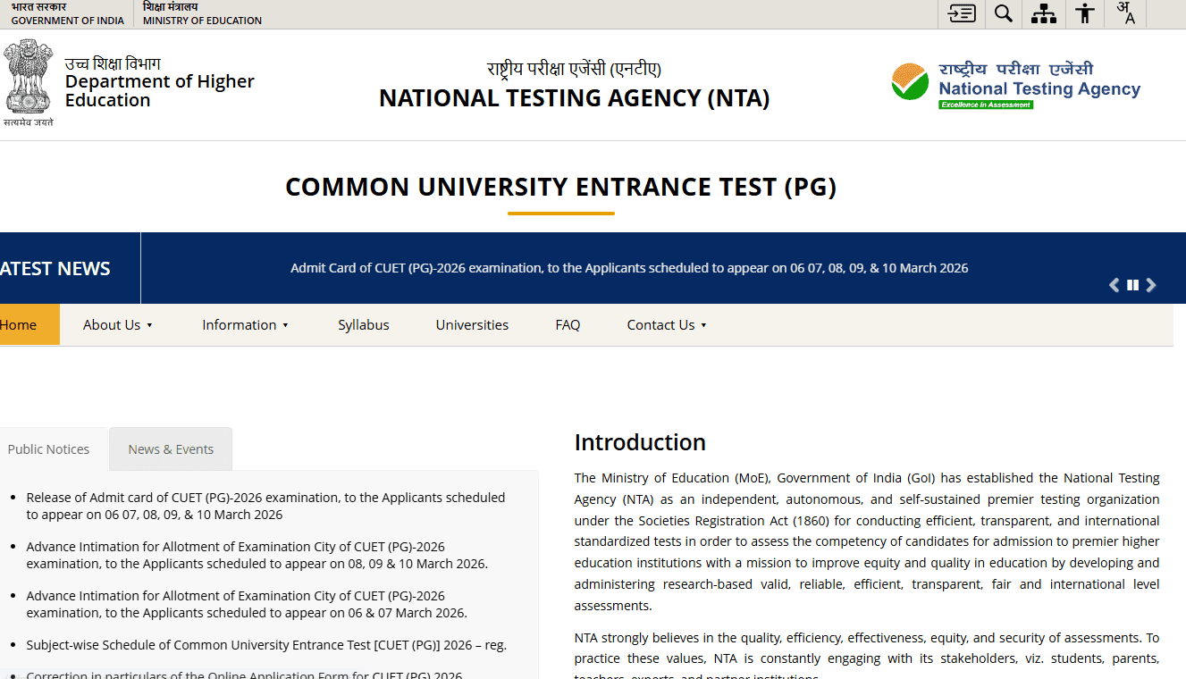
Task: Open the Universities navigation item
Action: pos(472,324)
